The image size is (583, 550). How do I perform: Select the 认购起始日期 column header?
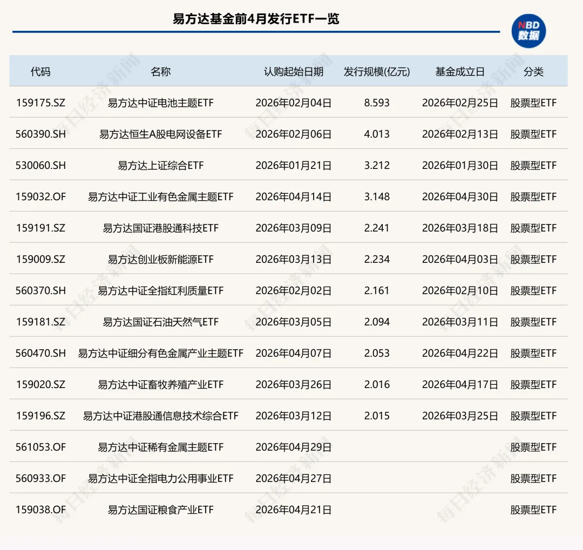pyautogui.click(x=293, y=71)
